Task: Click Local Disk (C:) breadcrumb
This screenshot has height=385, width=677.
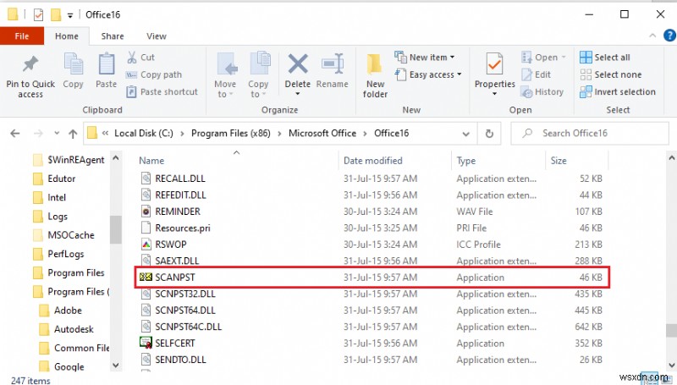Action: click(x=143, y=134)
